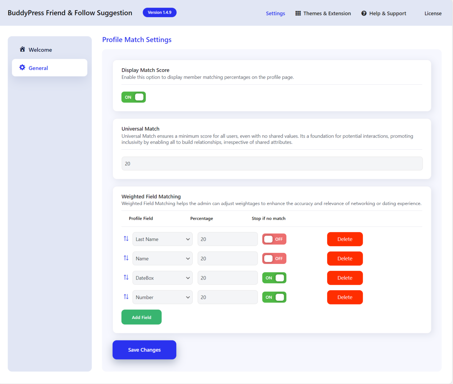Edit the Universal Match score value
The image size is (453, 384).
pos(272,163)
